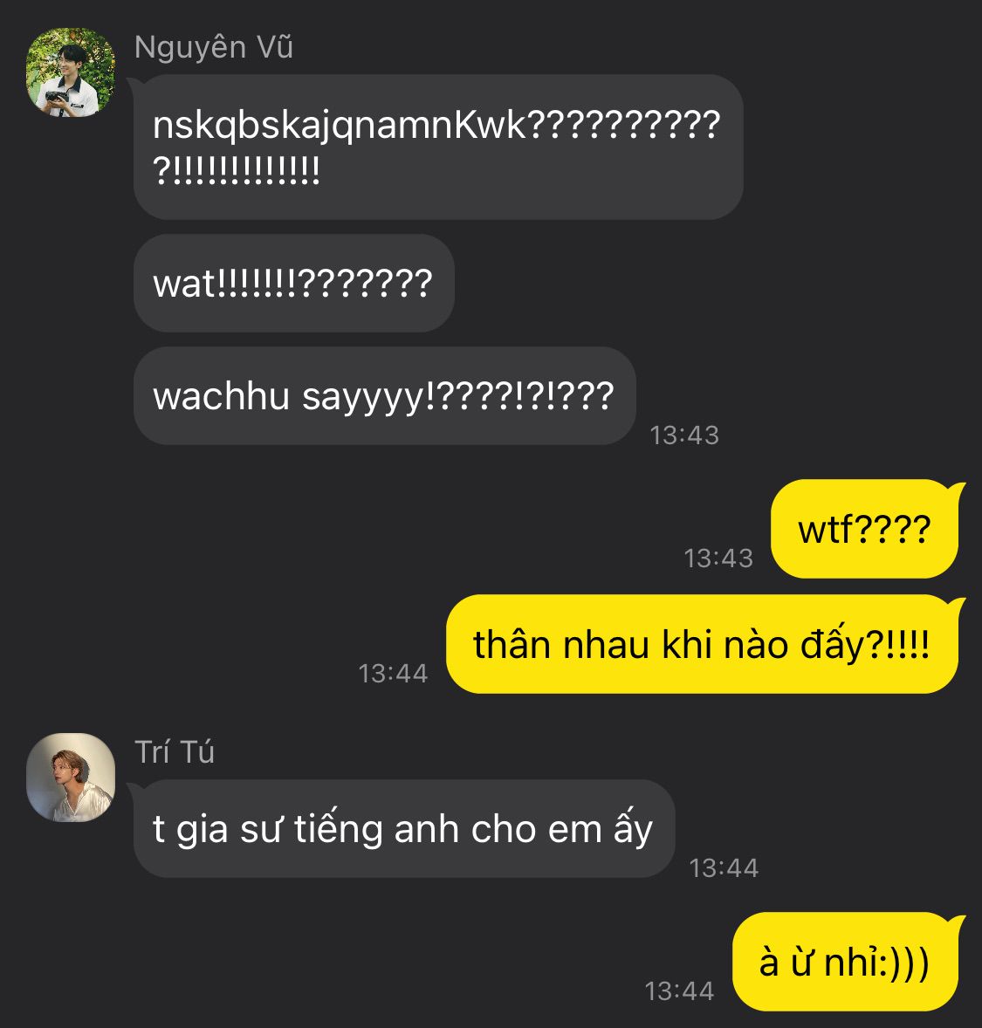Tap the sender name Trí Tú
982x1028 pixels.
pyautogui.click(x=175, y=752)
